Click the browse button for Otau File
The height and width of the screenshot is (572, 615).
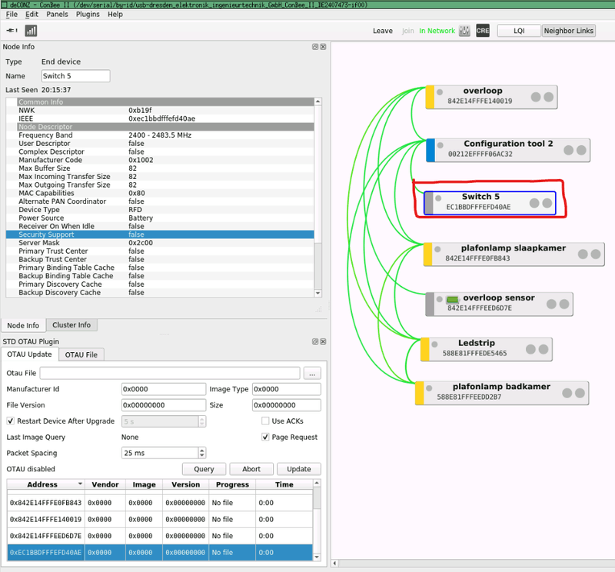311,373
